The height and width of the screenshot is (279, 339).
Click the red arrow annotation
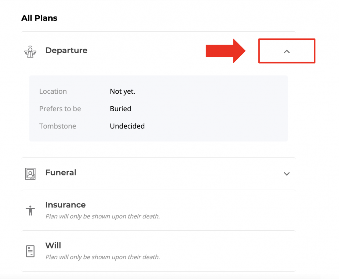point(225,51)
